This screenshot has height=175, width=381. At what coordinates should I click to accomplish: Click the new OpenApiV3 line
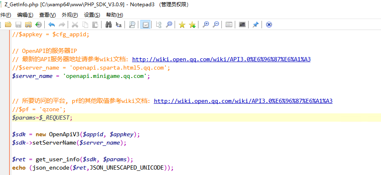point(76,134)
